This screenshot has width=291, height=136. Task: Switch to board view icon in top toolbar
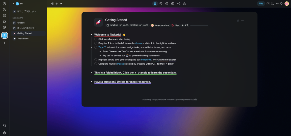[161, 3]
